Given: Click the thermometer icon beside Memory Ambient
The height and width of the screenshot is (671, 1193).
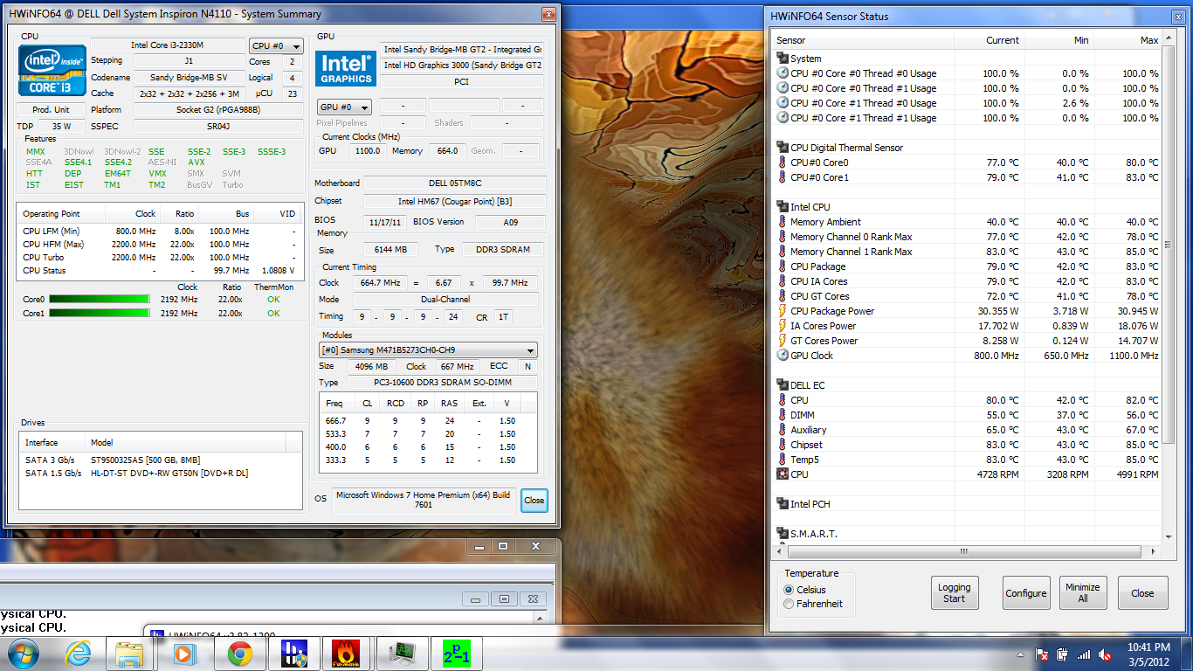Looking at the screenshot, I should 783,222.
